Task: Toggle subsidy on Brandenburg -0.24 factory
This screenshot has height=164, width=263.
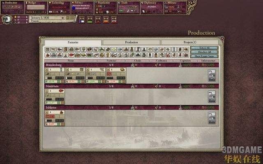Action: (79, 82)
